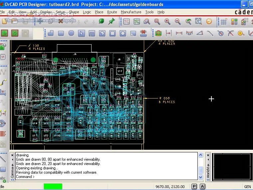
Task: Click the Unrats All icon
Action: 126,21
